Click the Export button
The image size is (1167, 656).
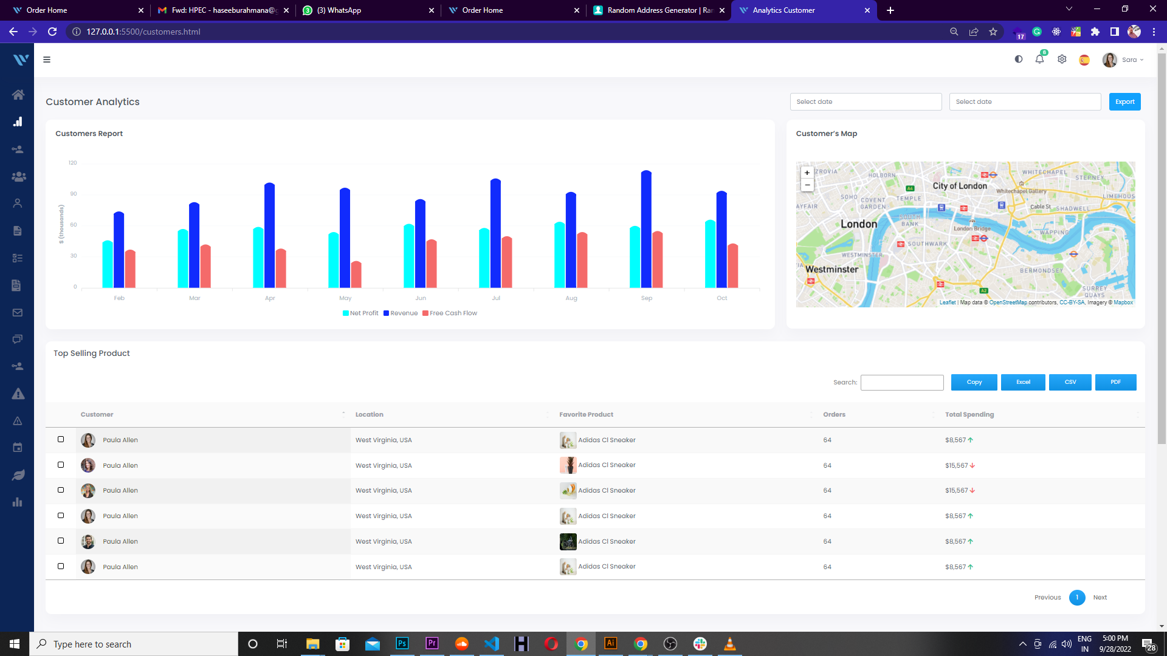1124,102
